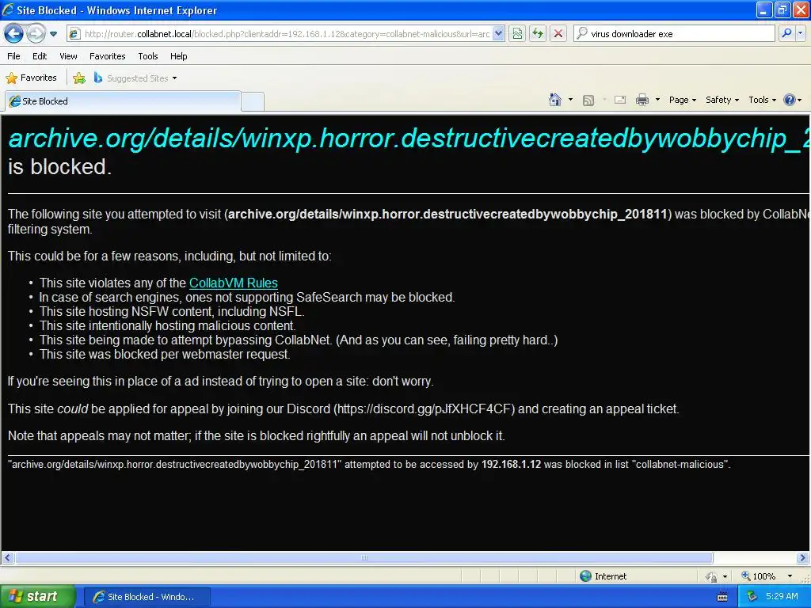
Task: Expand the zoom level dropdown arrow
Action: coord(790,576)
